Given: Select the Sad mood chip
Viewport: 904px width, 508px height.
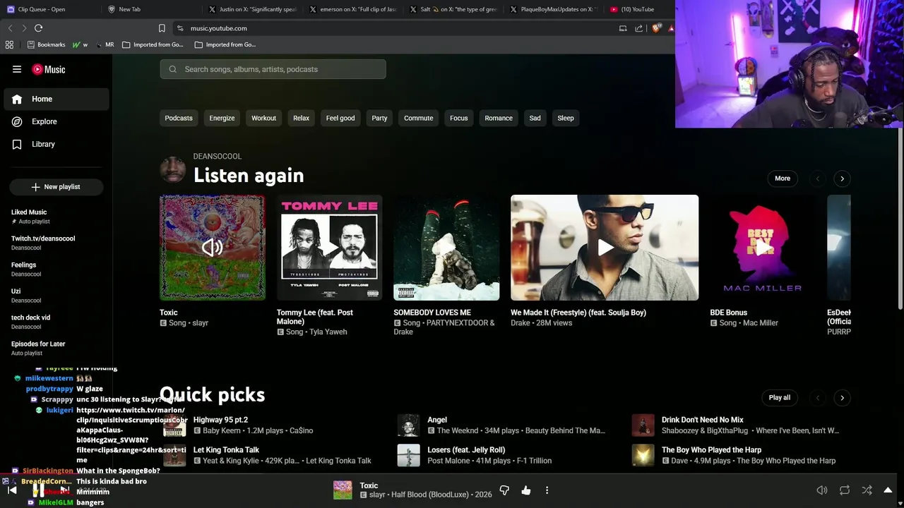Looking at the screenshot, I should pyautogui.click(x=535, y=118).
